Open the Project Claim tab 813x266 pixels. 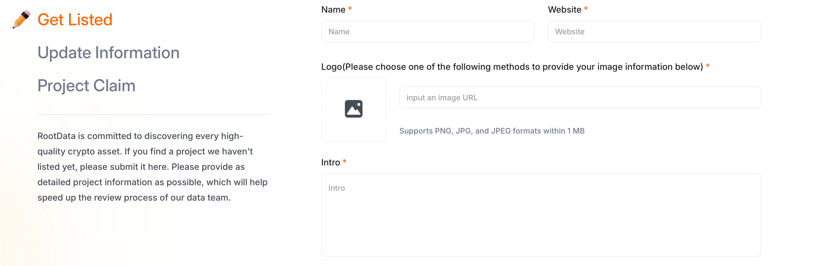pos(86,86)
